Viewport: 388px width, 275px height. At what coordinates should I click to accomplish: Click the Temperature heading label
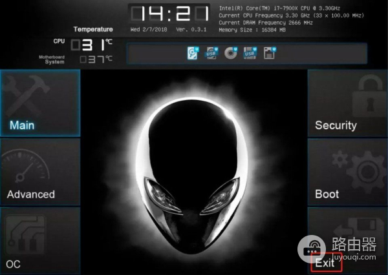(x=93, y=30)
